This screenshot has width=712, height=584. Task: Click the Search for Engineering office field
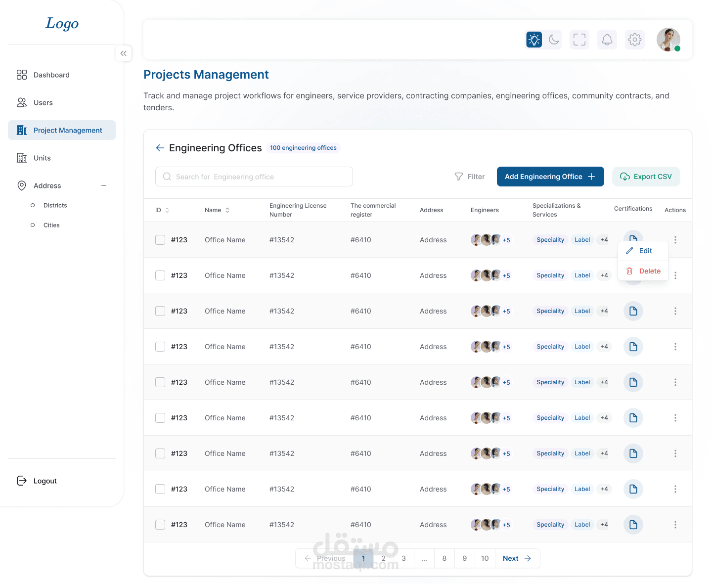click(x=254, y=177)
